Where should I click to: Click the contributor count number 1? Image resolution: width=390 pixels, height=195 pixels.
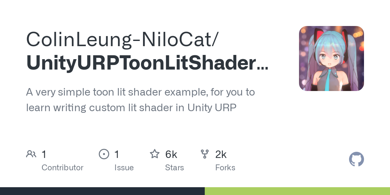click(x=44, y=154)
